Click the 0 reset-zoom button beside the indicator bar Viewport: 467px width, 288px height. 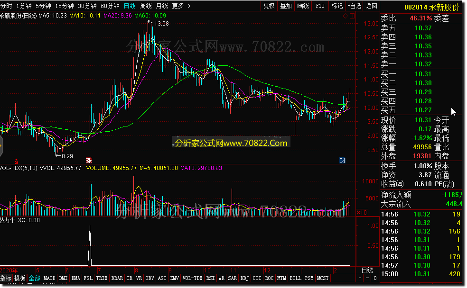(x=375, y=278)
